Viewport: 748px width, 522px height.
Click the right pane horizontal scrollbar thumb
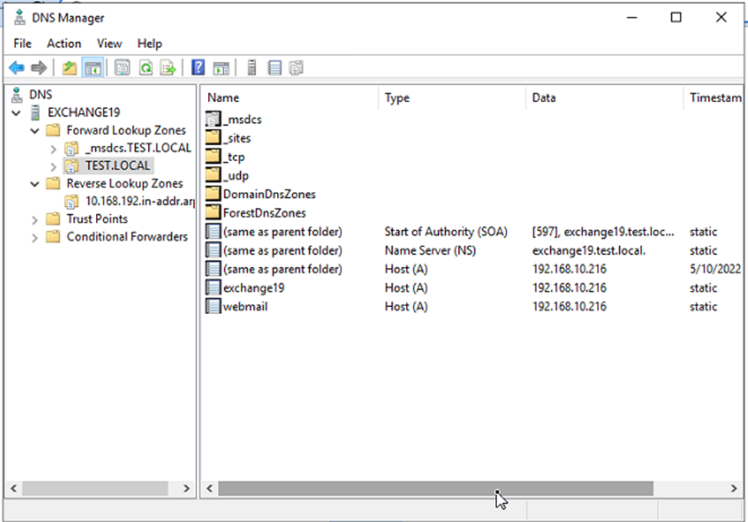(435, 488)
